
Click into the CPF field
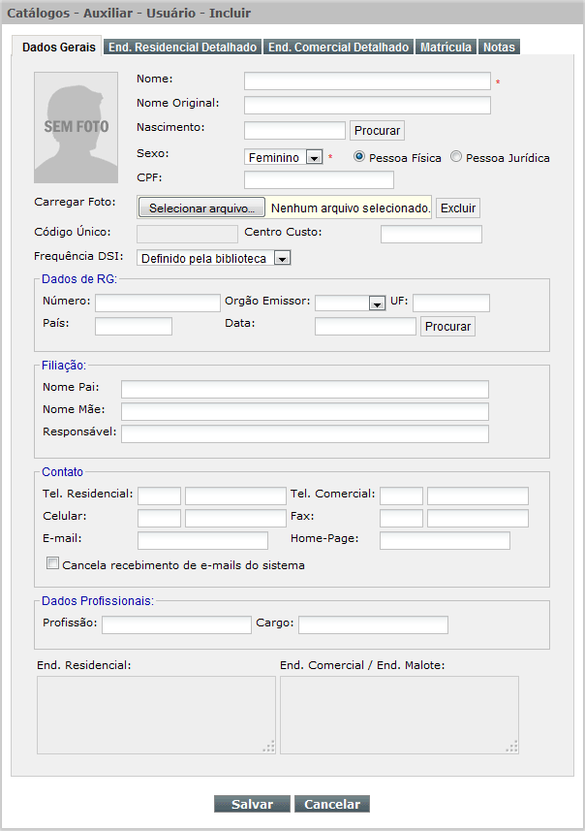pyautogui.click(x=319, y=179)
